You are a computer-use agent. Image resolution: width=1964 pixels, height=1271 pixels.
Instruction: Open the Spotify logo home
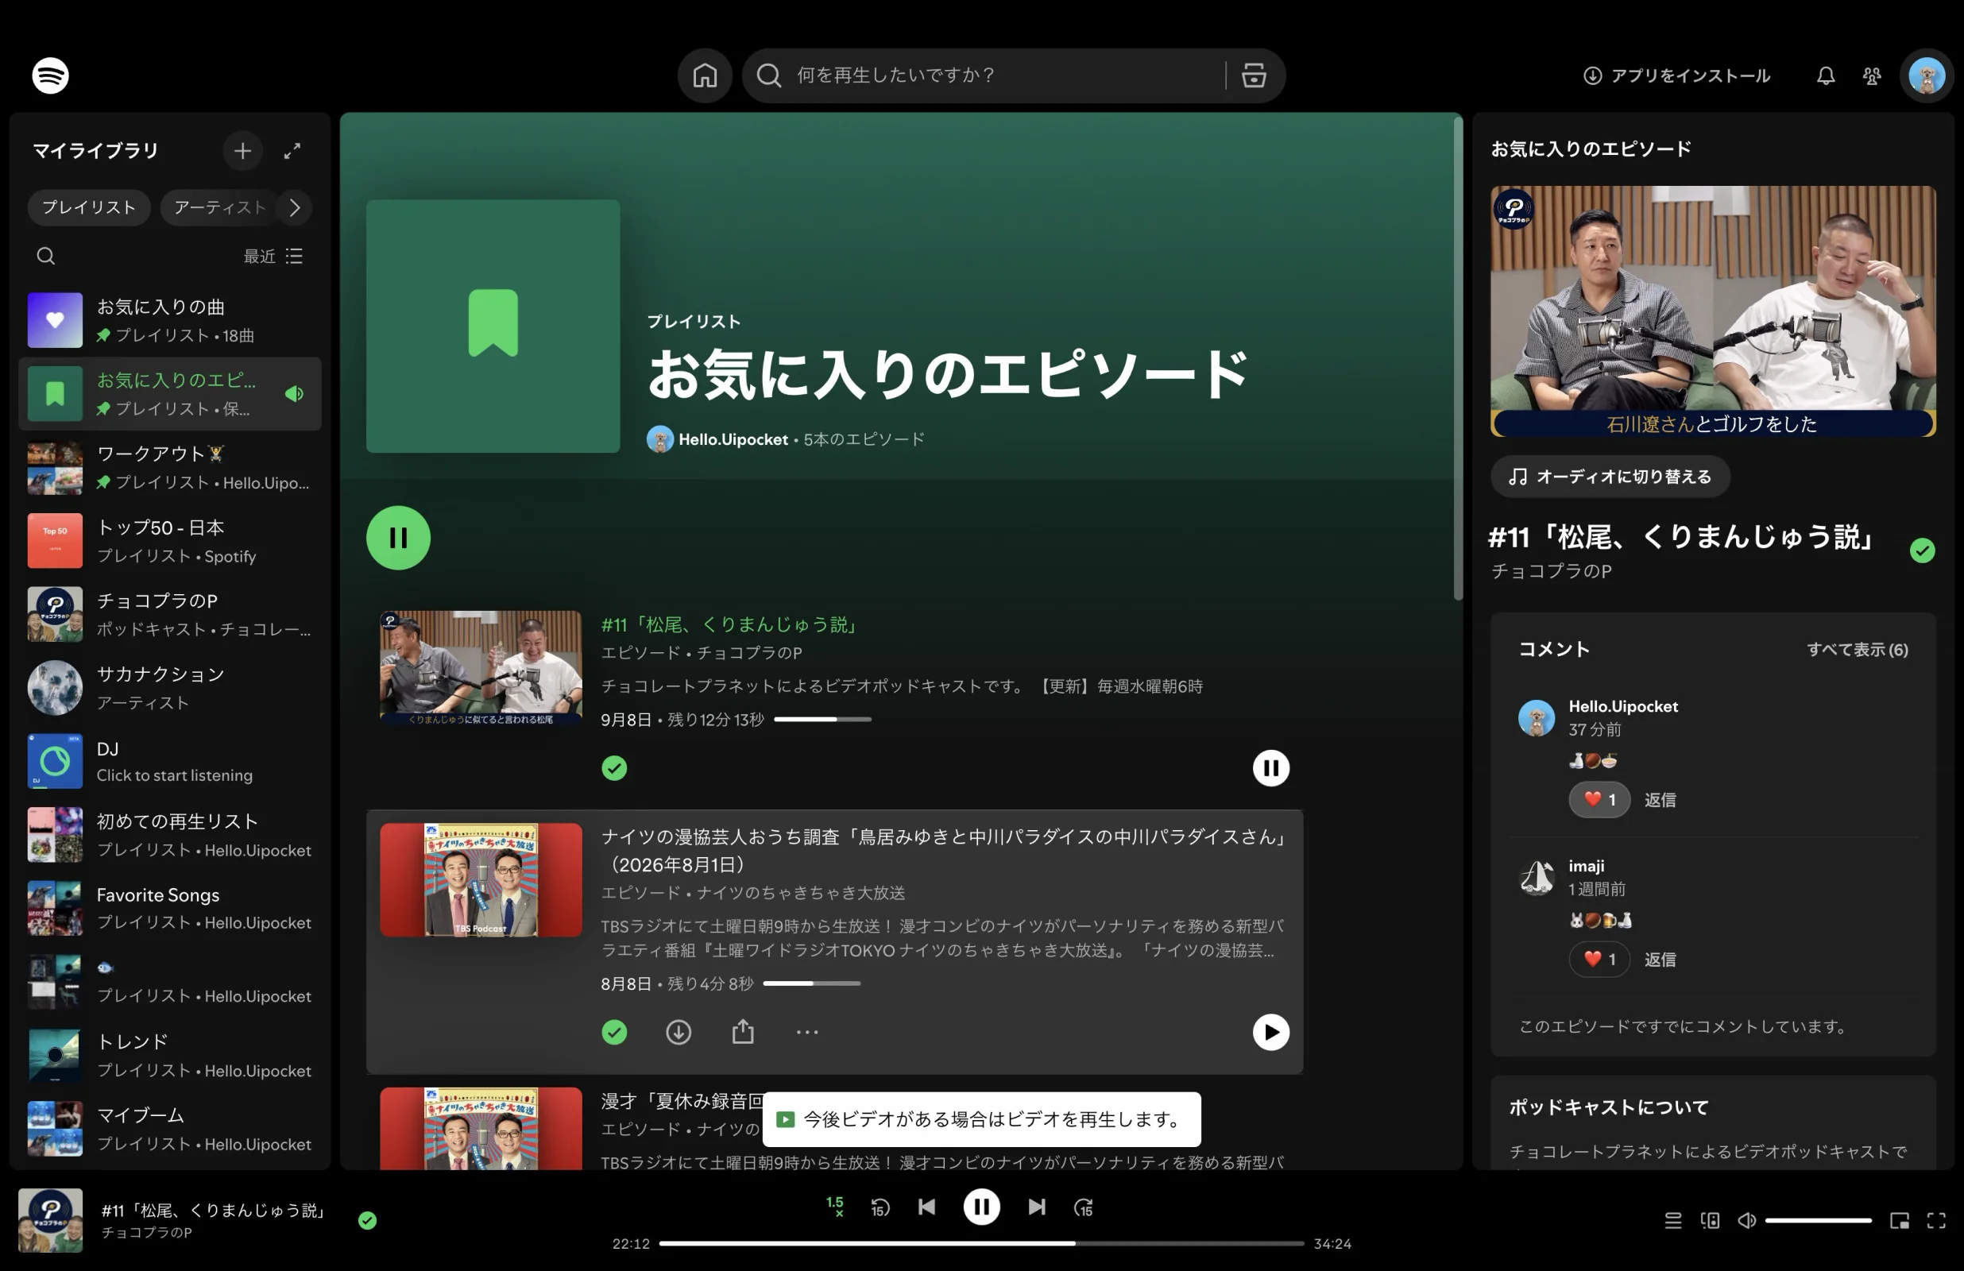point(50,75)
